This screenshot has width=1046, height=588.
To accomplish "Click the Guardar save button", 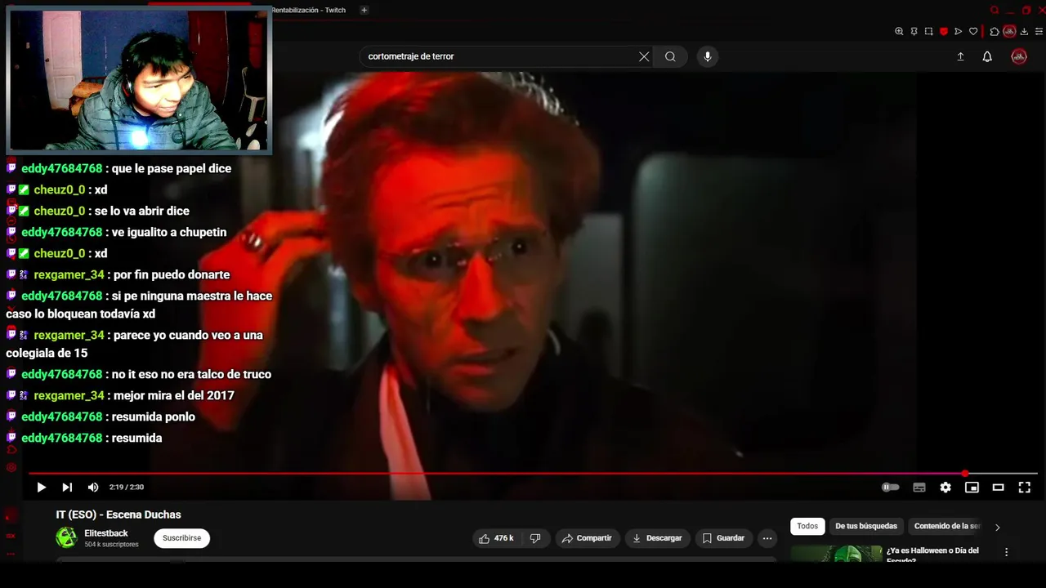I will pyautogui.click(x=724, y=538).
